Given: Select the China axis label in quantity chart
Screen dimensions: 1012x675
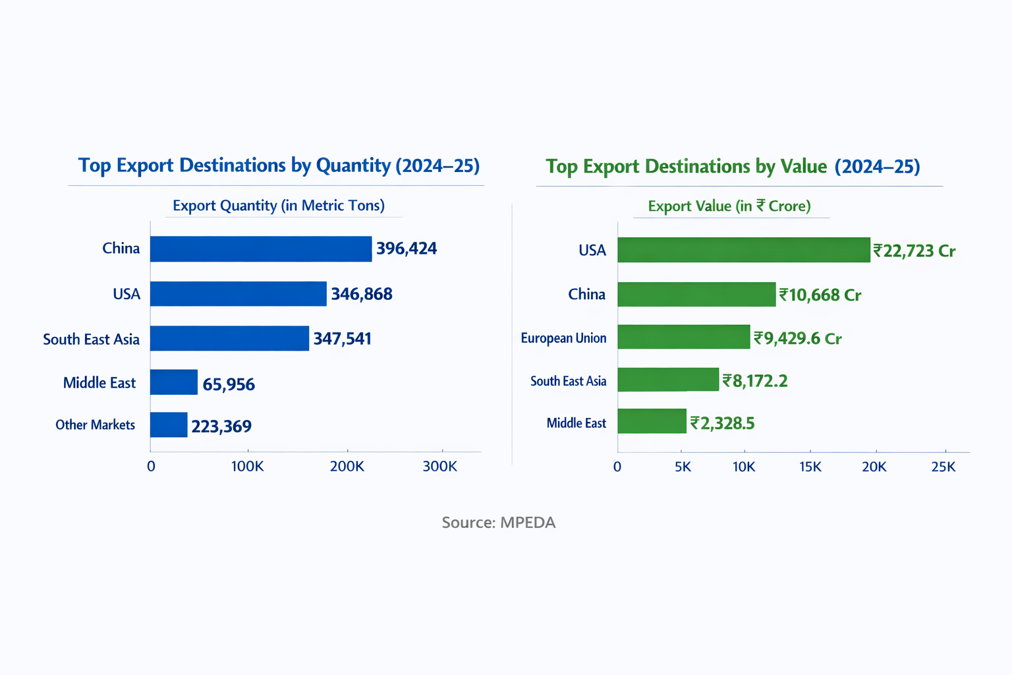Looking at the screenshot, I should (121, 249).
